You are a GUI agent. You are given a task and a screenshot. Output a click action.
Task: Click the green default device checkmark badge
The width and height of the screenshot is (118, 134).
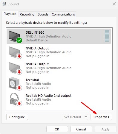(x=19, y=40)
